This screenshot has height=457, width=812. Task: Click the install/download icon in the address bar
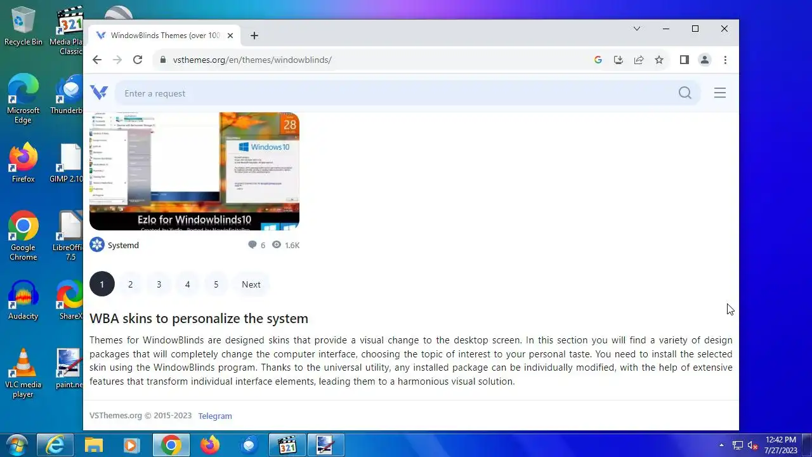coord(619,60)
